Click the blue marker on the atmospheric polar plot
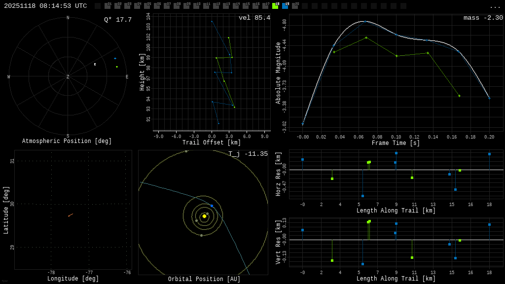 (115, 58)
